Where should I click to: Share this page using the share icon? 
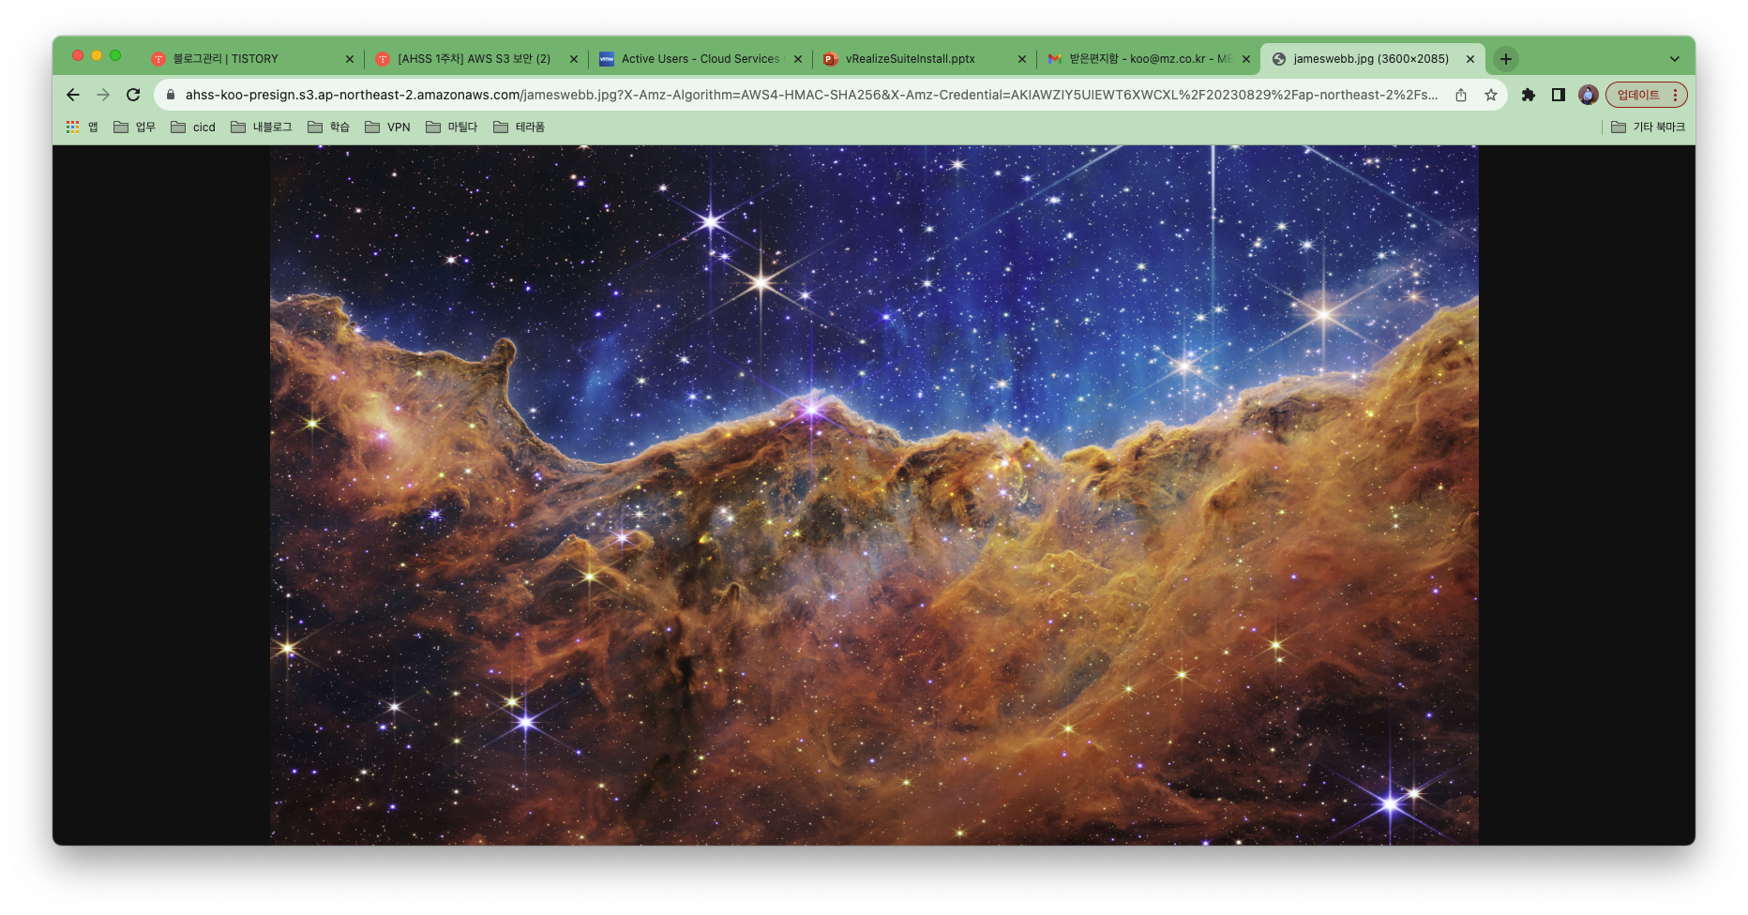[1461, 95]
